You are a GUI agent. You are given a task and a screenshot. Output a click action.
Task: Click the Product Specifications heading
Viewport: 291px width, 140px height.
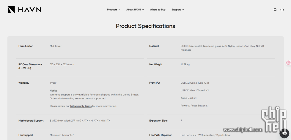click(x=145, y=26)
